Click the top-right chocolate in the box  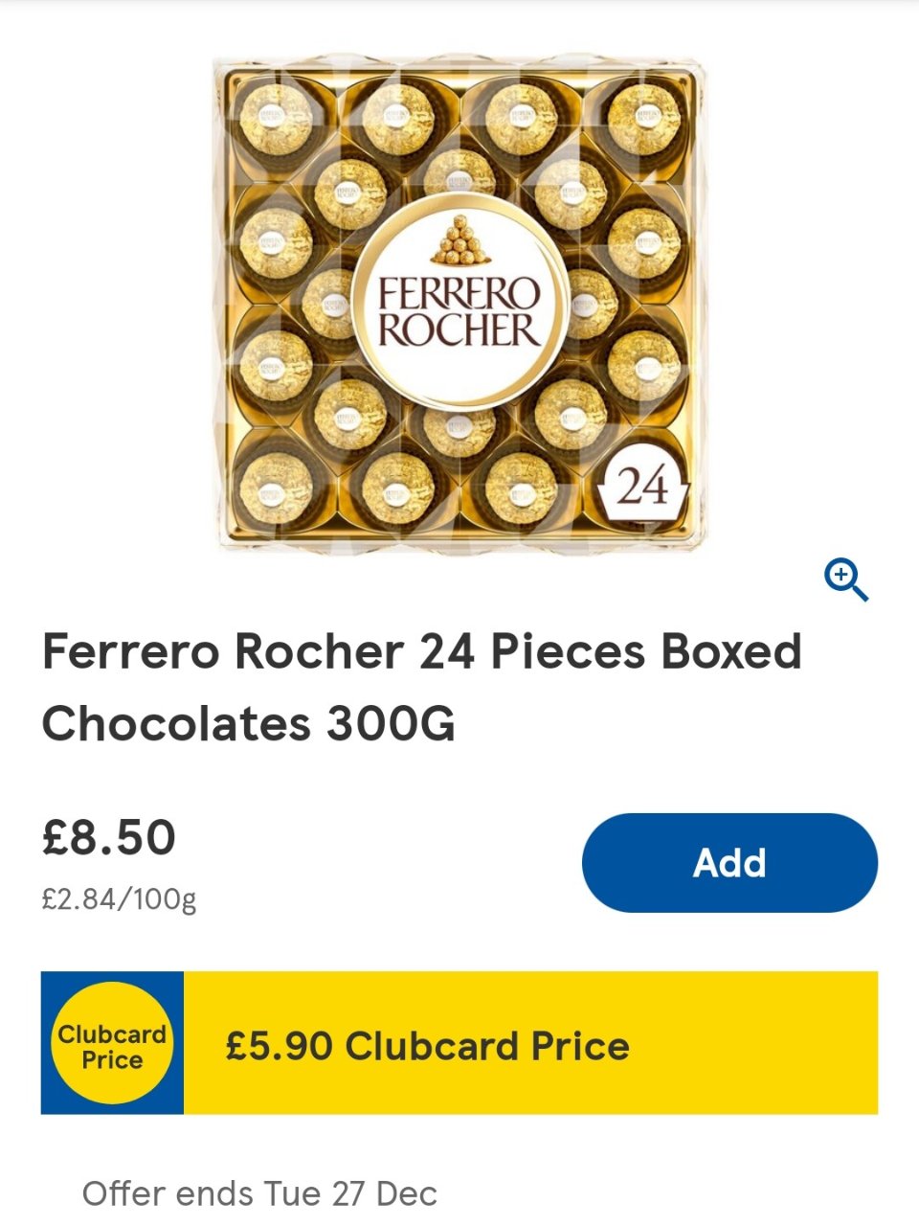(644, 121)
